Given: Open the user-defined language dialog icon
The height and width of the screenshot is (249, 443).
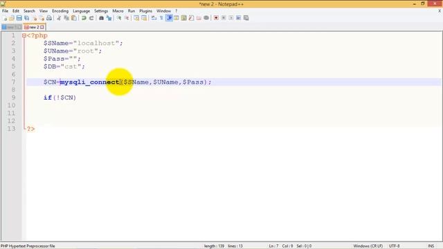Looking at the screenshot, I should point(177,18).
